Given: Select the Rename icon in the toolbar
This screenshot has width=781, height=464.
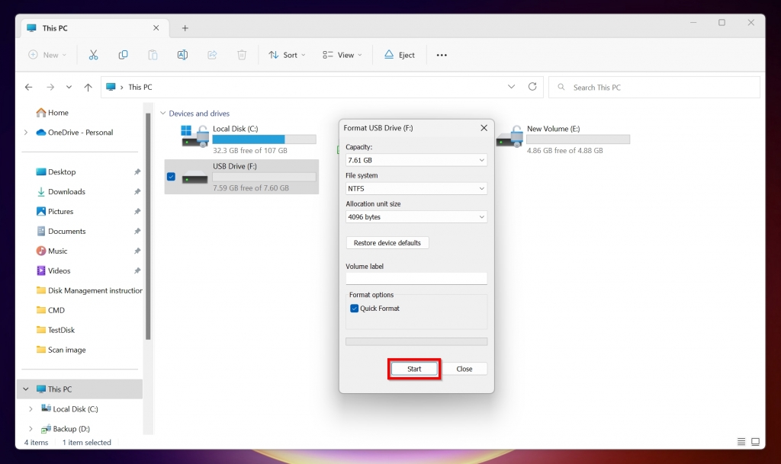Looking at the screenshot, I should (182, 54).
